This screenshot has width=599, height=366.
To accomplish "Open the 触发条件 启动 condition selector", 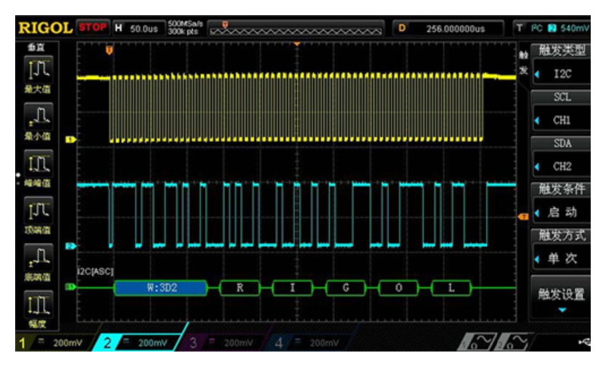I will tap(561, 203).
